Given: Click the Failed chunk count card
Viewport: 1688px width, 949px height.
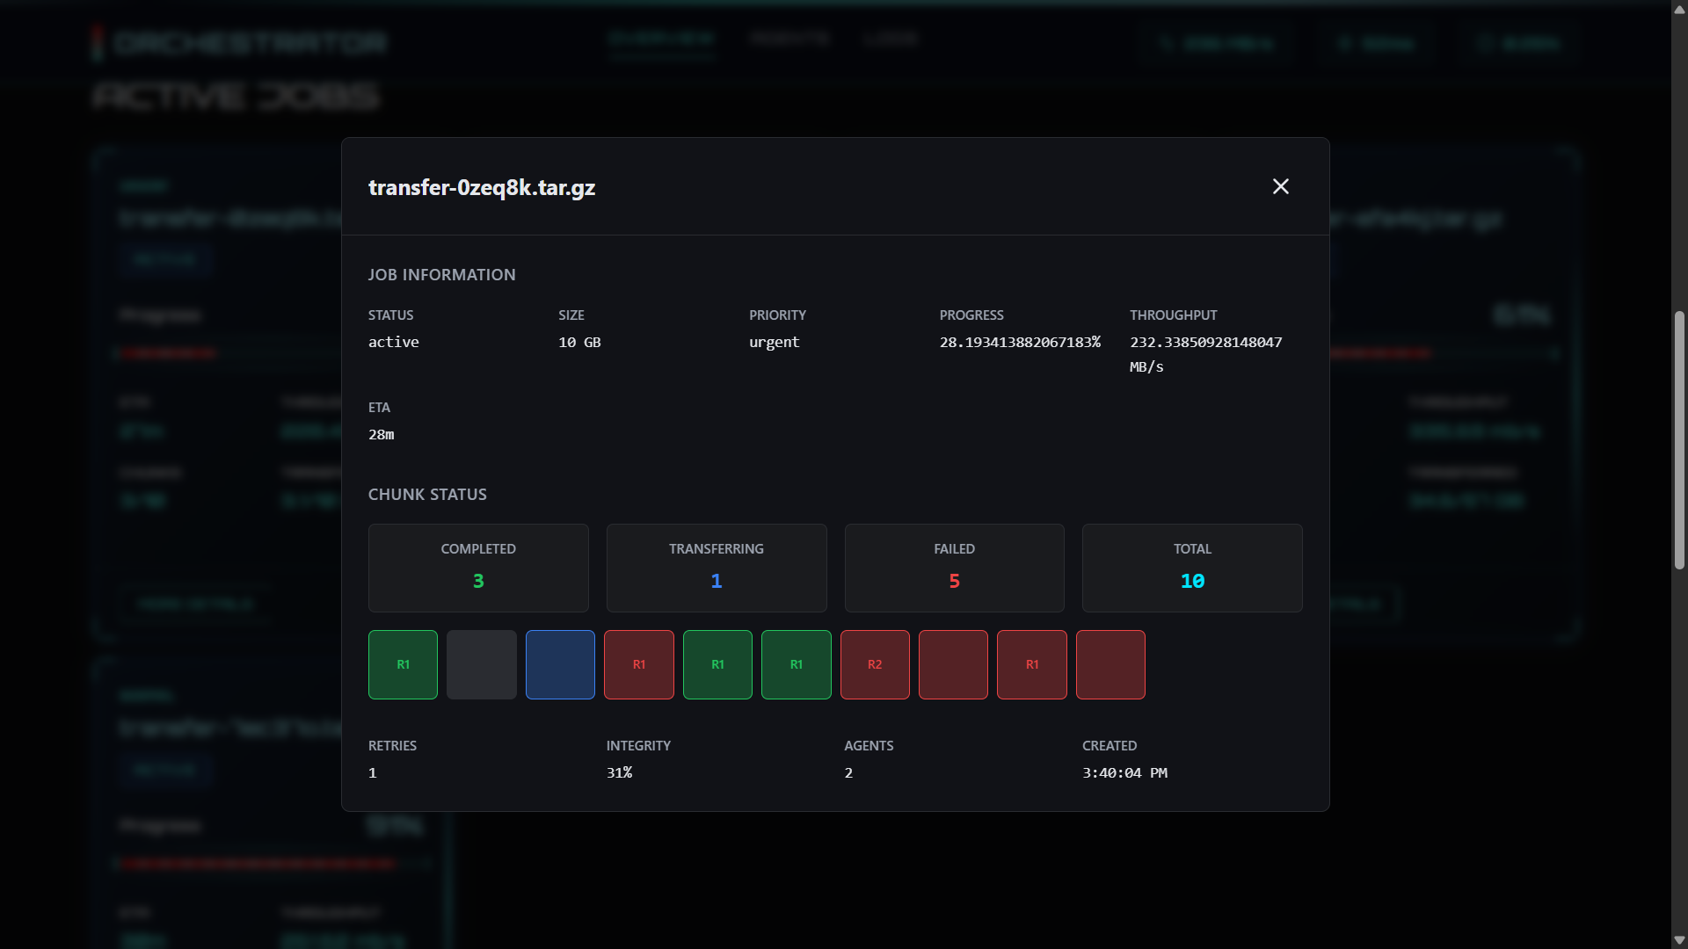Looking at the screenshot, I should [x=954, y=568].
